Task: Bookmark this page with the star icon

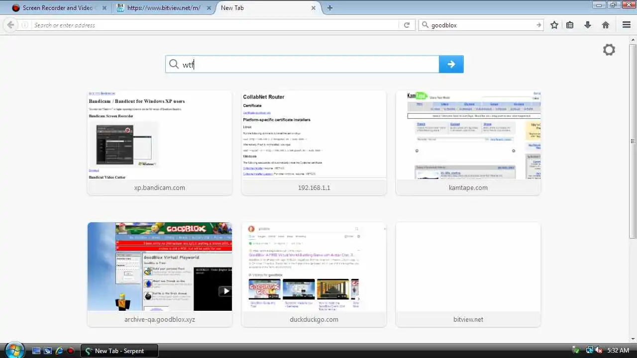Action: point(554,25)
